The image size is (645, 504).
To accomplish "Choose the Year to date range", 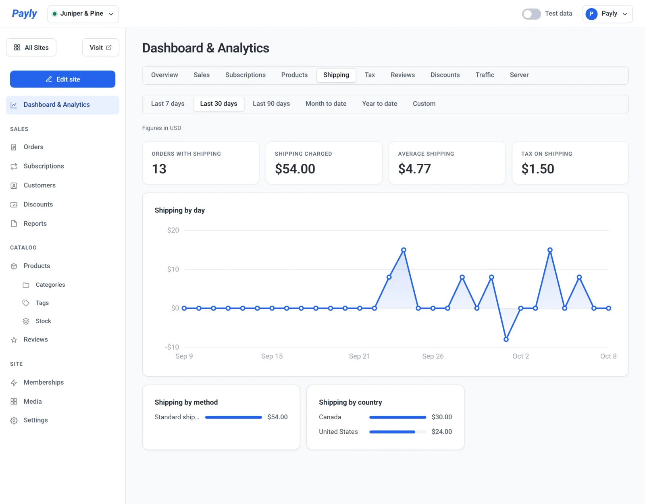I will coord(379,104).
